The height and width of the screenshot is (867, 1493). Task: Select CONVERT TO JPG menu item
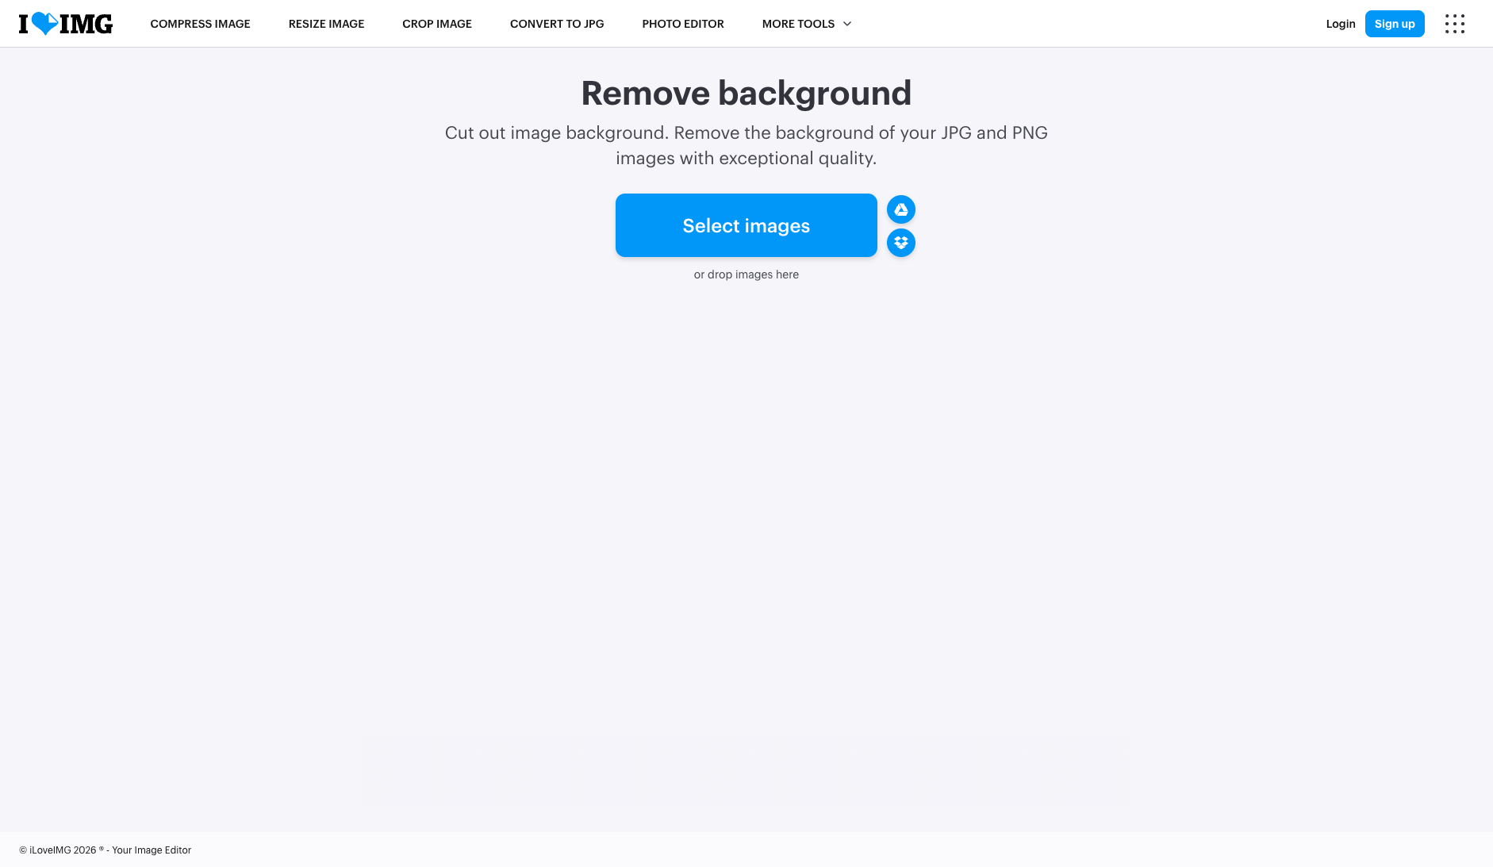point(557,24)
